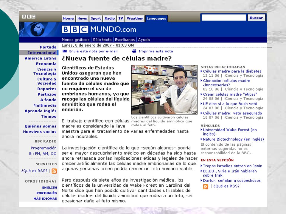Click the Nuestros socios link
Viewport: 286px width, 214px height.
pyautogui.click(x=40, y=132)
